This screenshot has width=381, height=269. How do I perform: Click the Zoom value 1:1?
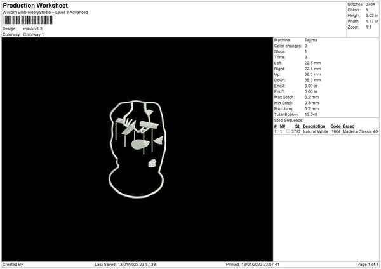click(x=368, y=27)
